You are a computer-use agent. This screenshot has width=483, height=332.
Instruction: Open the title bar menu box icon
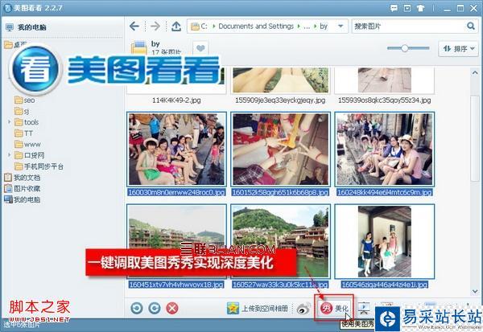(407, 8)
